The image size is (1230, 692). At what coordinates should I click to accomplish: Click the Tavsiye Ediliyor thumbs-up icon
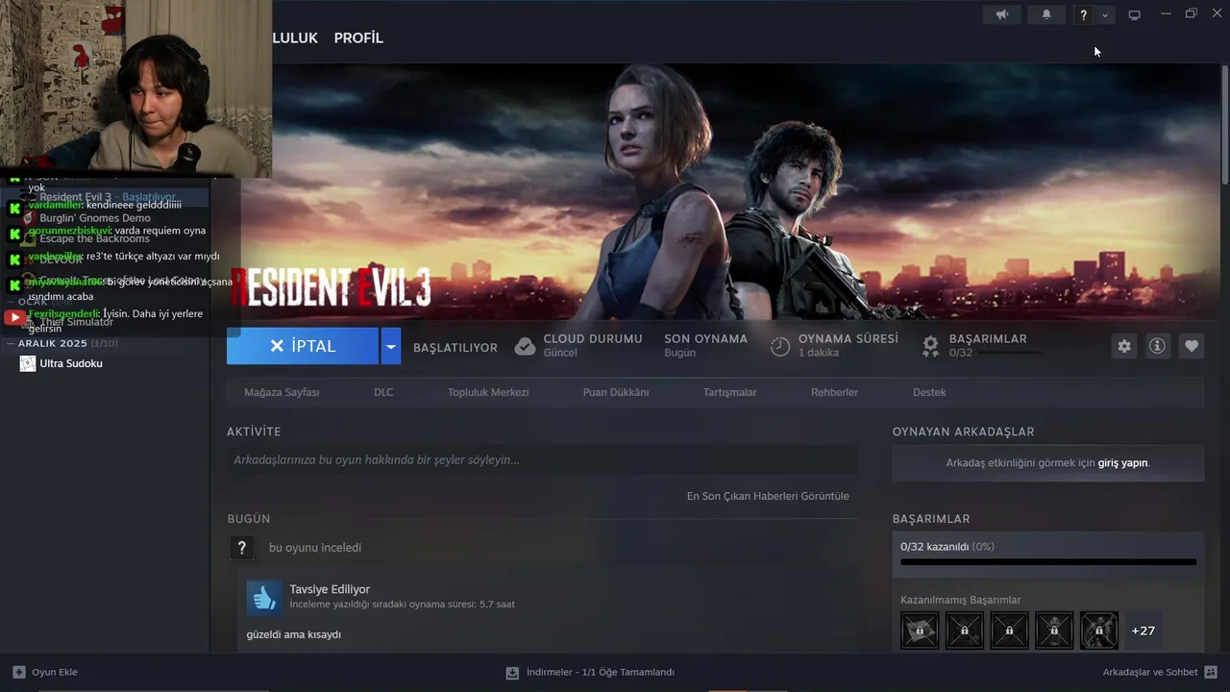(264, 597)
